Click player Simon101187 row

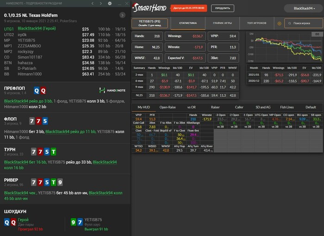[65, 57]
